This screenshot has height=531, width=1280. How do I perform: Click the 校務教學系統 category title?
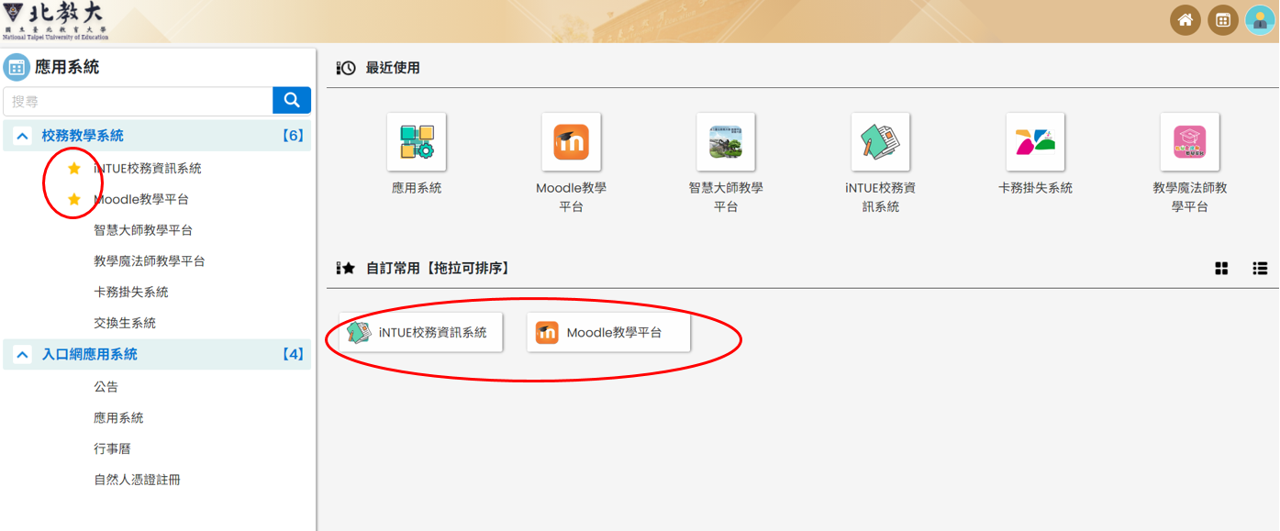(x=83, y=136)
